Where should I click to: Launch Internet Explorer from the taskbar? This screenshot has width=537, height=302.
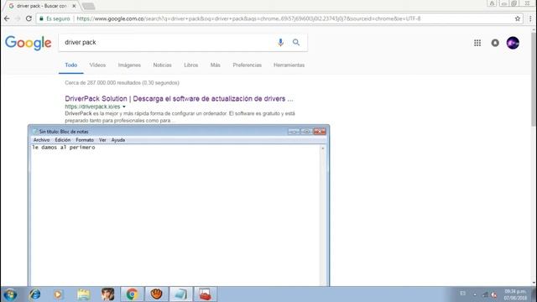pyautogui.click(x=35, y=294)
